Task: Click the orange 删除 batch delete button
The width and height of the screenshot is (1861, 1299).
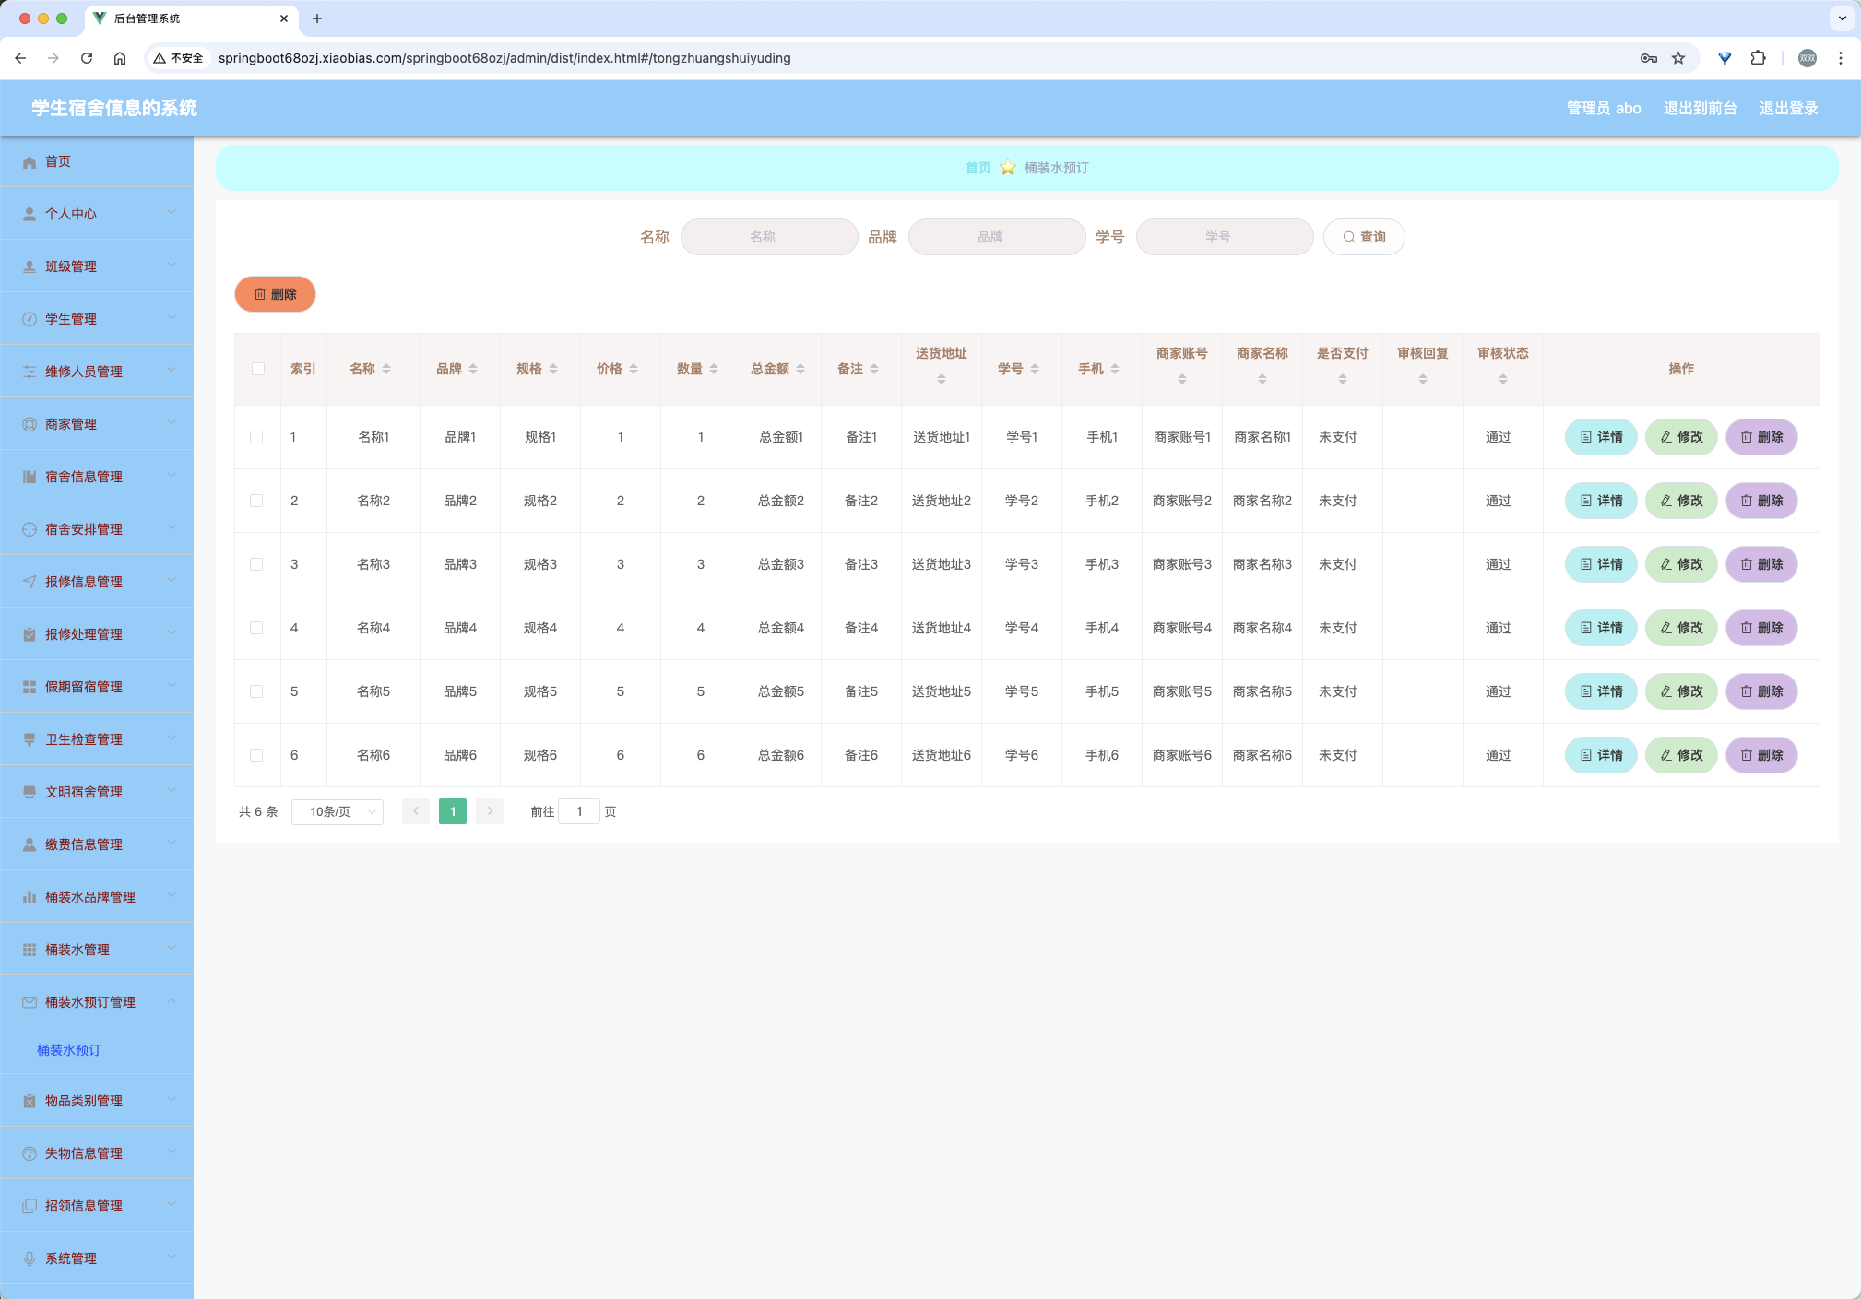Action: (275, 294)
